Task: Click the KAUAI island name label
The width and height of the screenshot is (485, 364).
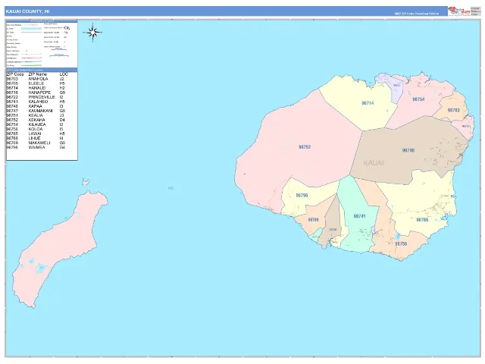Action: tap(374, 163)
